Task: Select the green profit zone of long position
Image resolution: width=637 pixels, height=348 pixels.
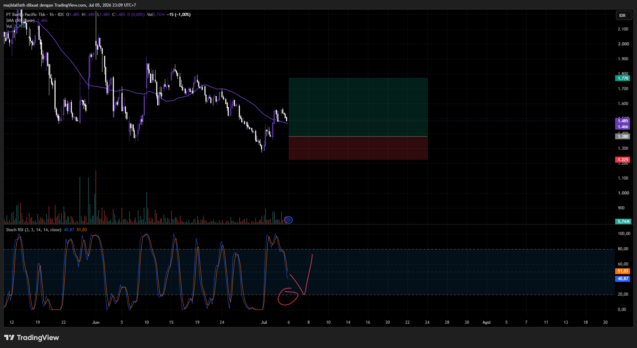Action: 358,107
